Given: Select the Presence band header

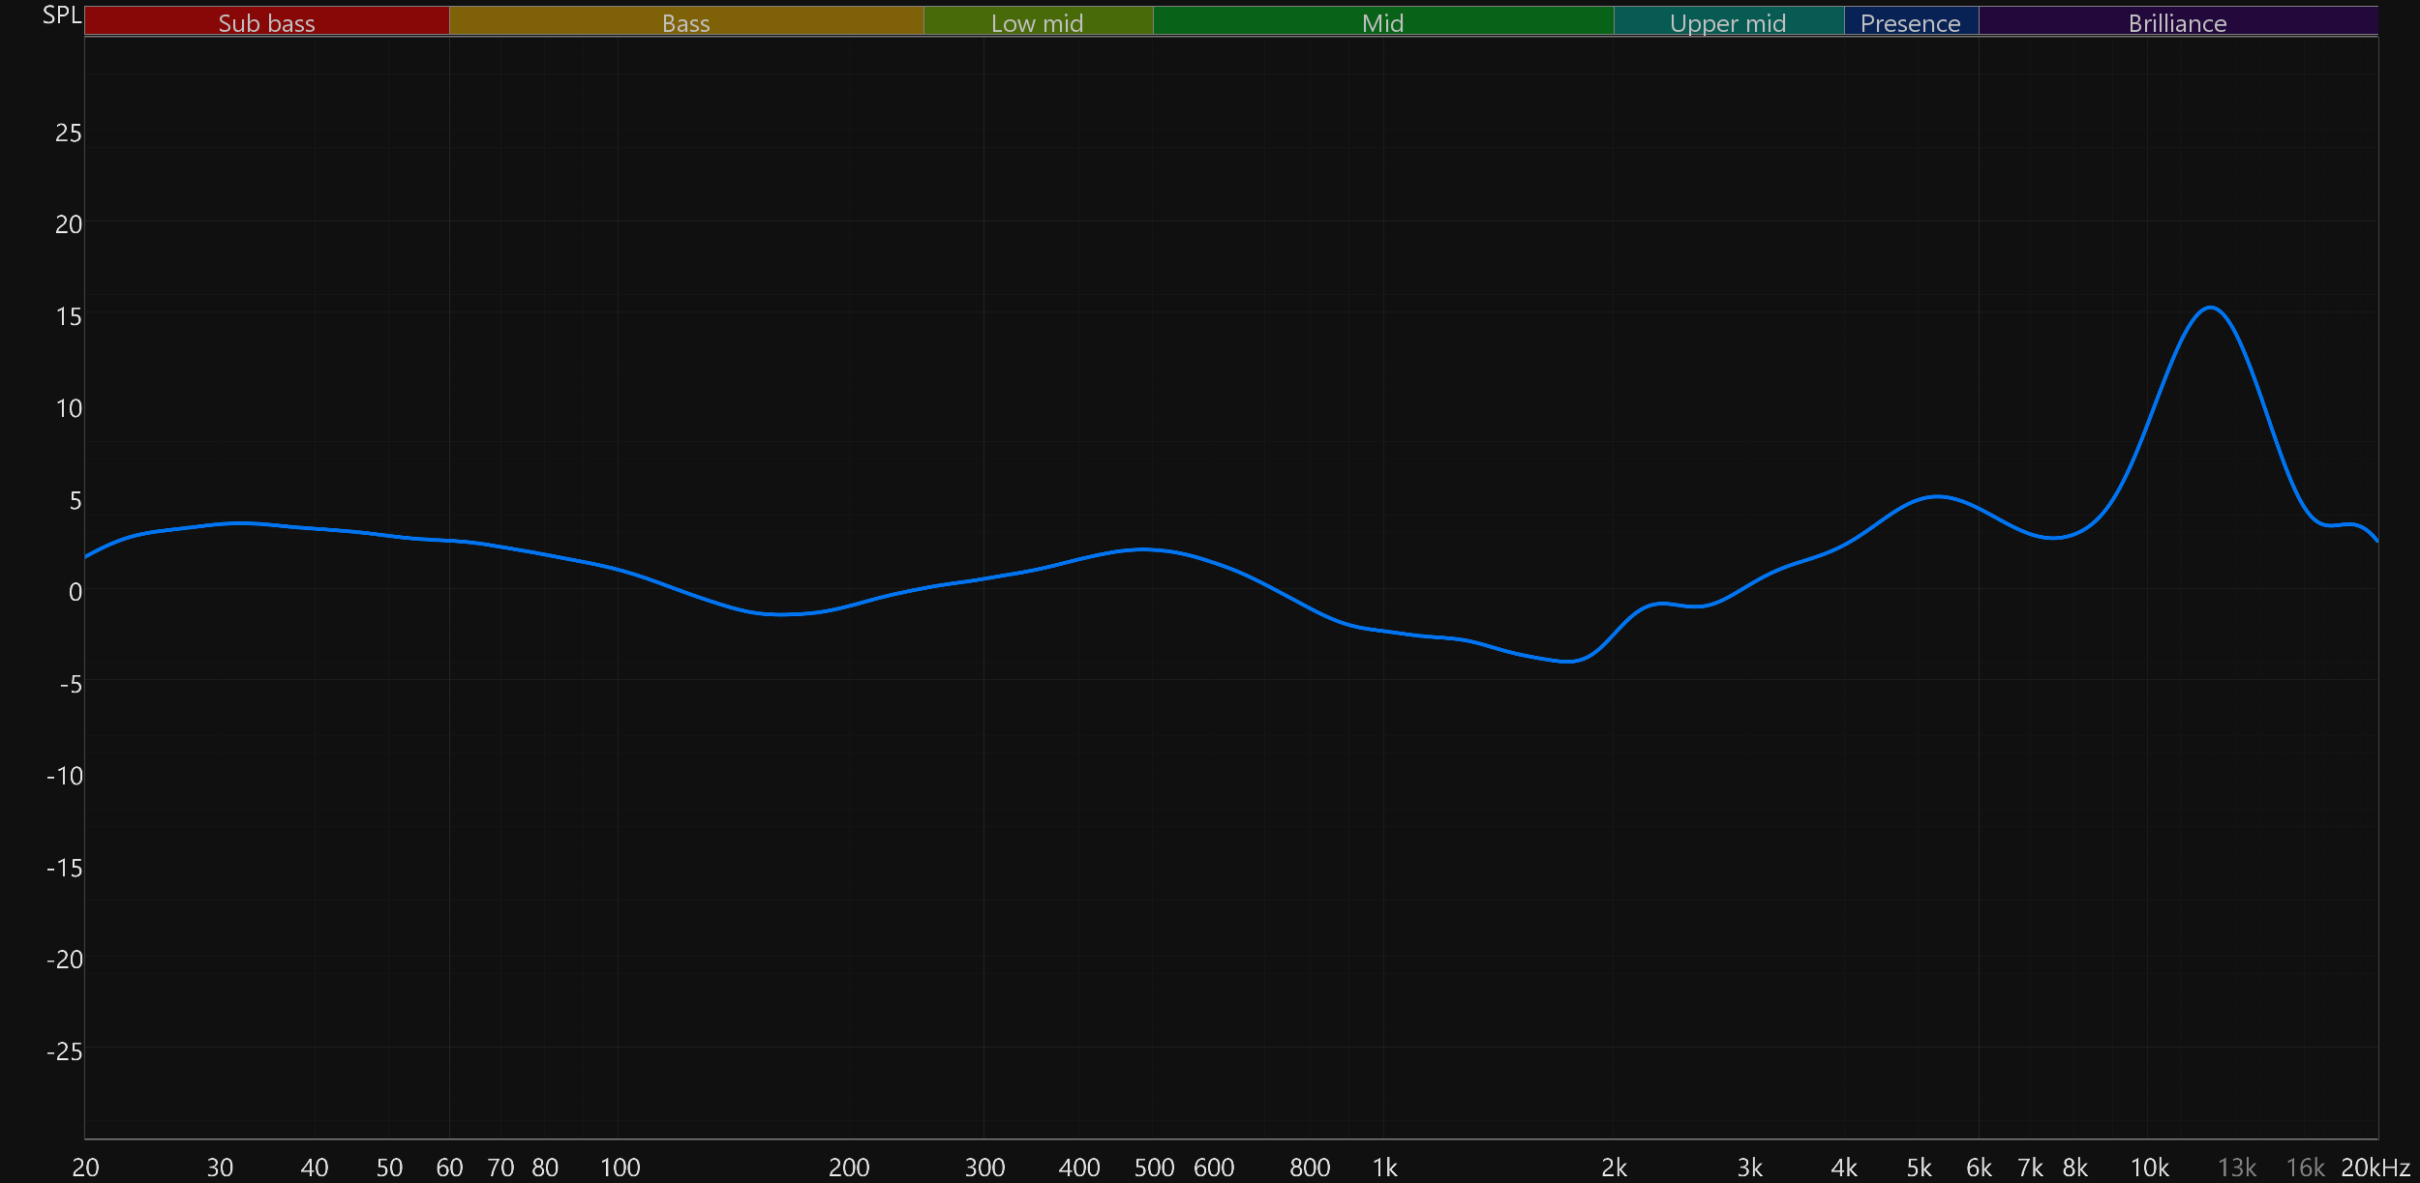Looking at the screenshot, I should pos(1910,22).
